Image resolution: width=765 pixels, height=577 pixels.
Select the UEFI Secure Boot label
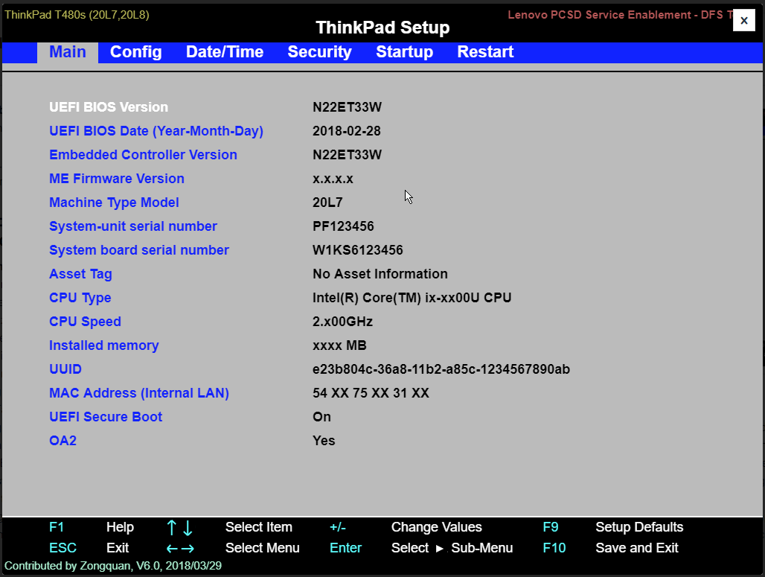point(106,417)
